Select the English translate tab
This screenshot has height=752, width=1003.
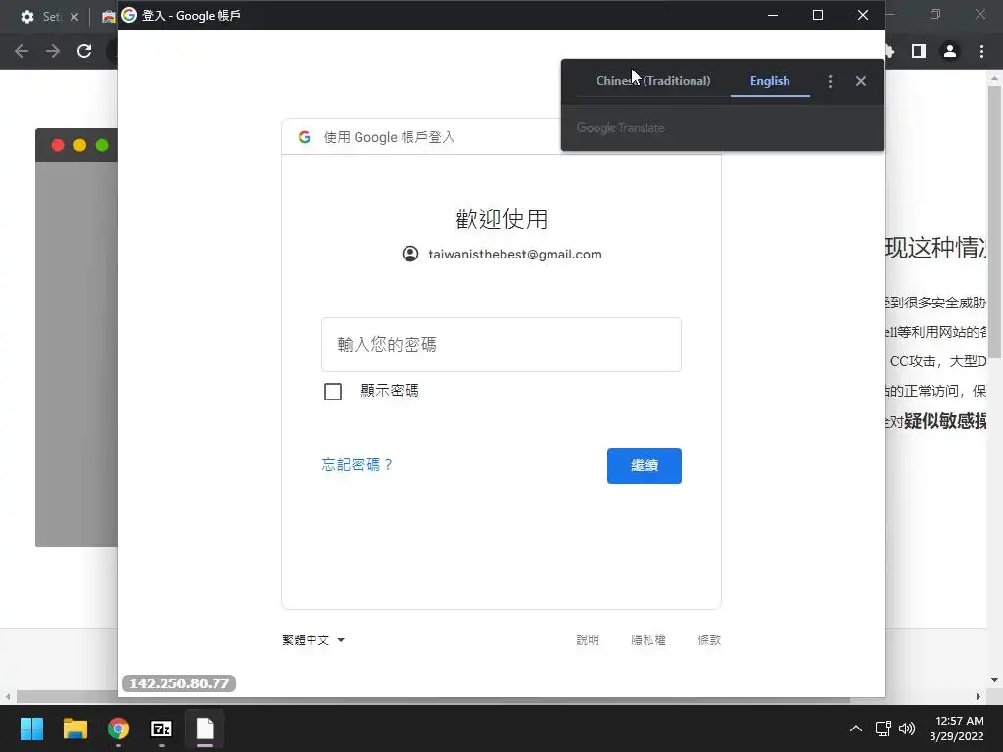[770, 81]
